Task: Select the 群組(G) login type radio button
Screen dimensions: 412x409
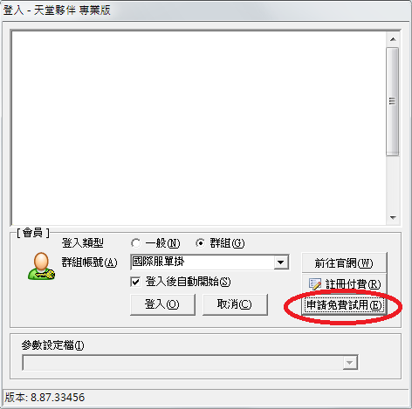Action: coord(200,243)
